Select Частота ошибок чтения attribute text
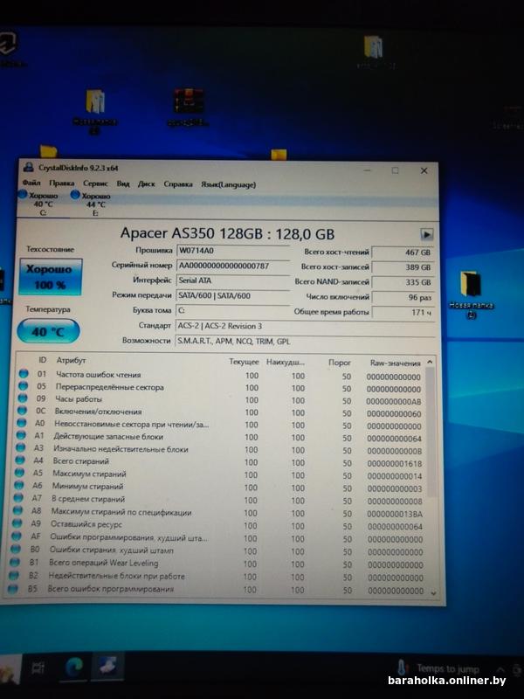The width and height of the screenshot is (524, 699). 99,375
